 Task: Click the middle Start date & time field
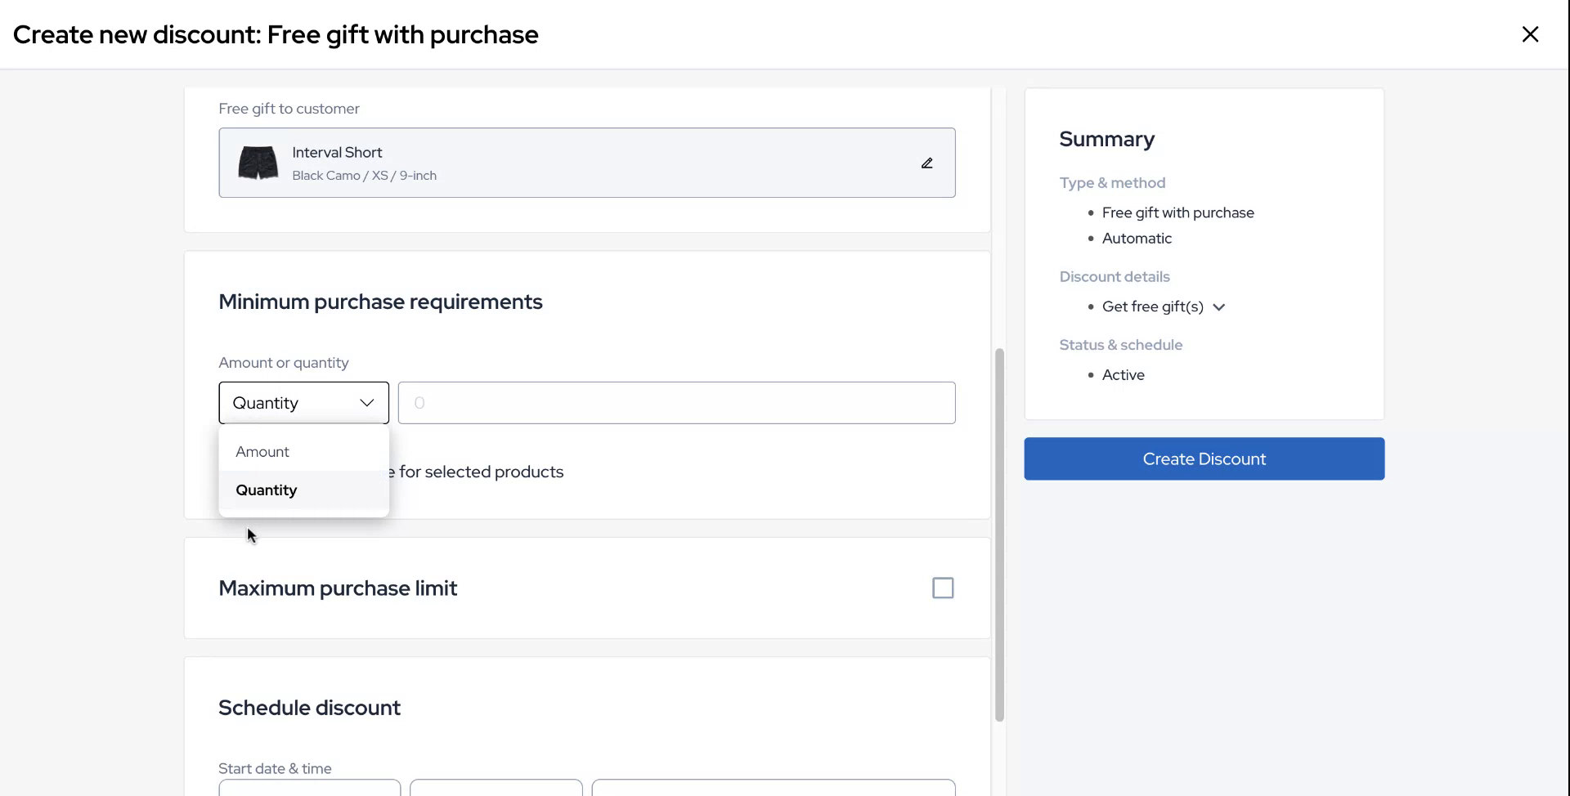tap(496, 788)
